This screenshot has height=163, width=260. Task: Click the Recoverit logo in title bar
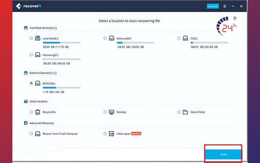tap(28, 6)
